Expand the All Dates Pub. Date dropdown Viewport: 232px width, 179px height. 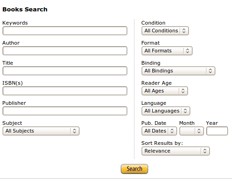(159, 131)
